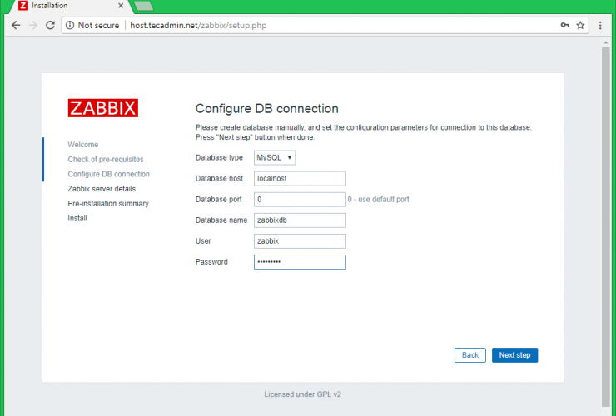The height and width of the screenshot is (416, 616).
Task: Open the Database type dropdown
Action: [x=275, y=157]
